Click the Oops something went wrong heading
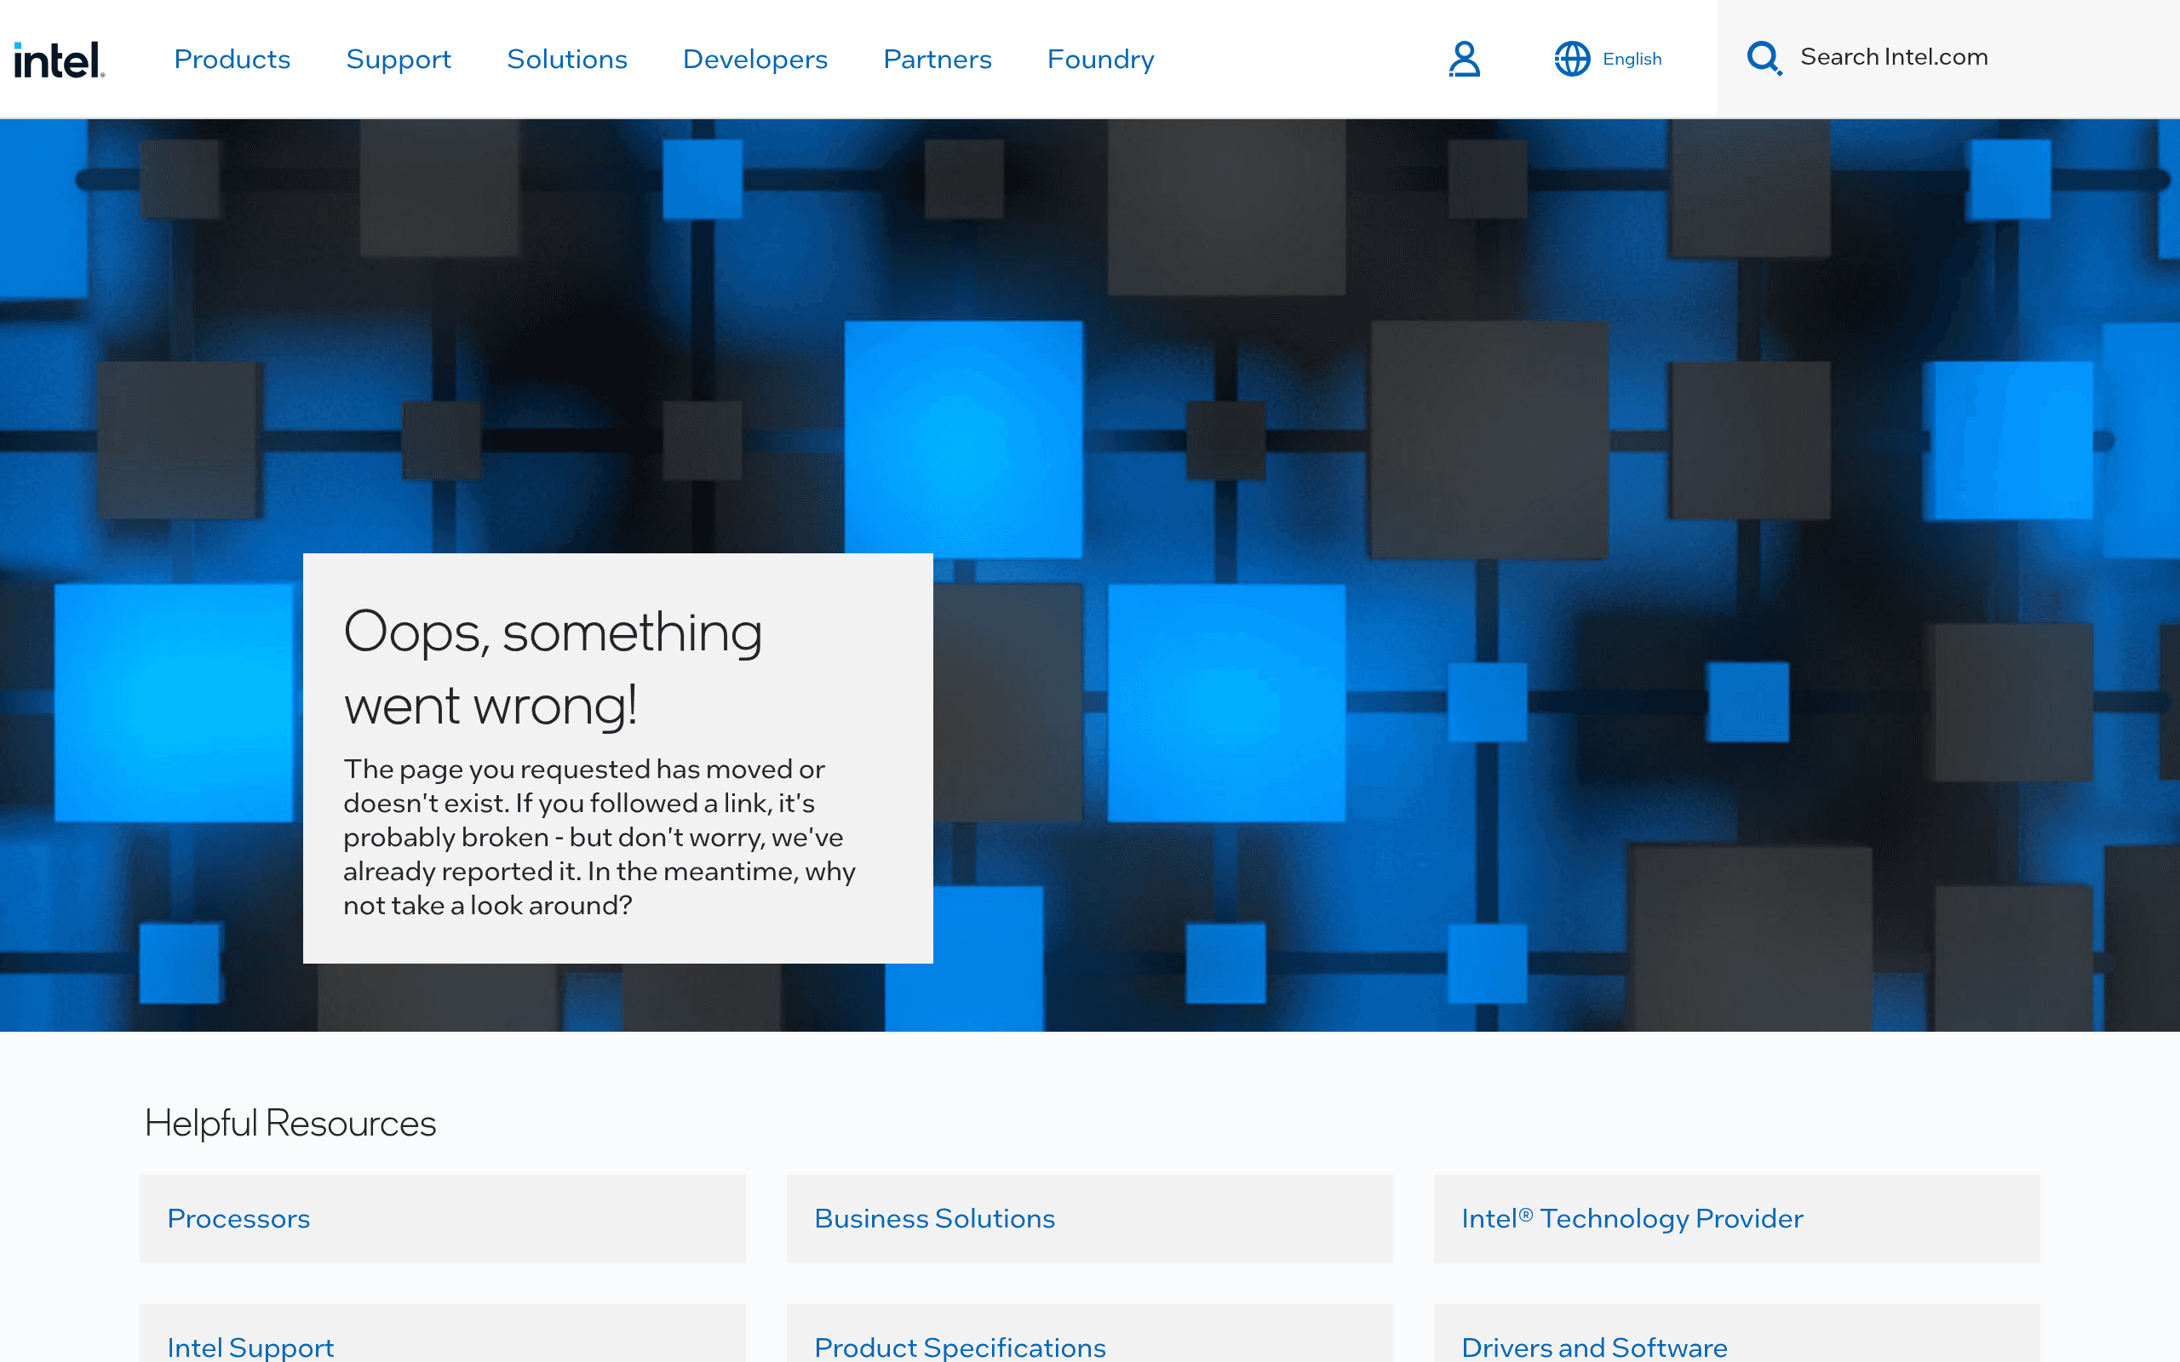Screen dimensions: 2180x1362 click(x=554, y=667)
